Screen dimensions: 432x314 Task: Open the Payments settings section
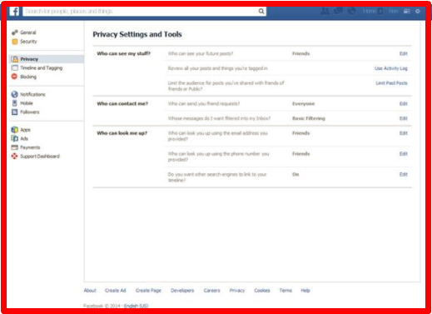[30, 147]
